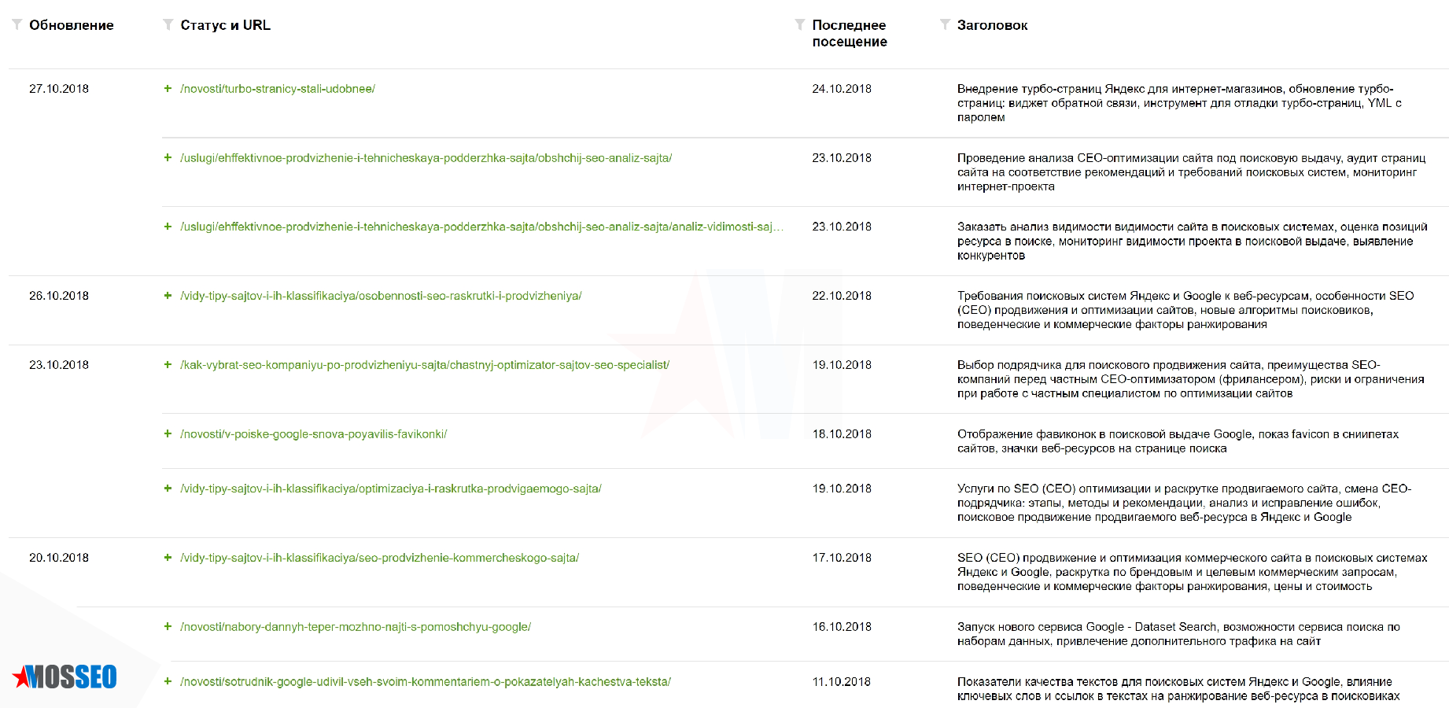Open the sotrudnik-google-udivil news link
This screenshot has height=708, width=1449.
pos(425,682)
